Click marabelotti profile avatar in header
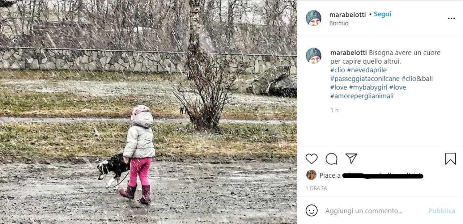The width and height of the screenshot is (463, 224). click(313, 18)
